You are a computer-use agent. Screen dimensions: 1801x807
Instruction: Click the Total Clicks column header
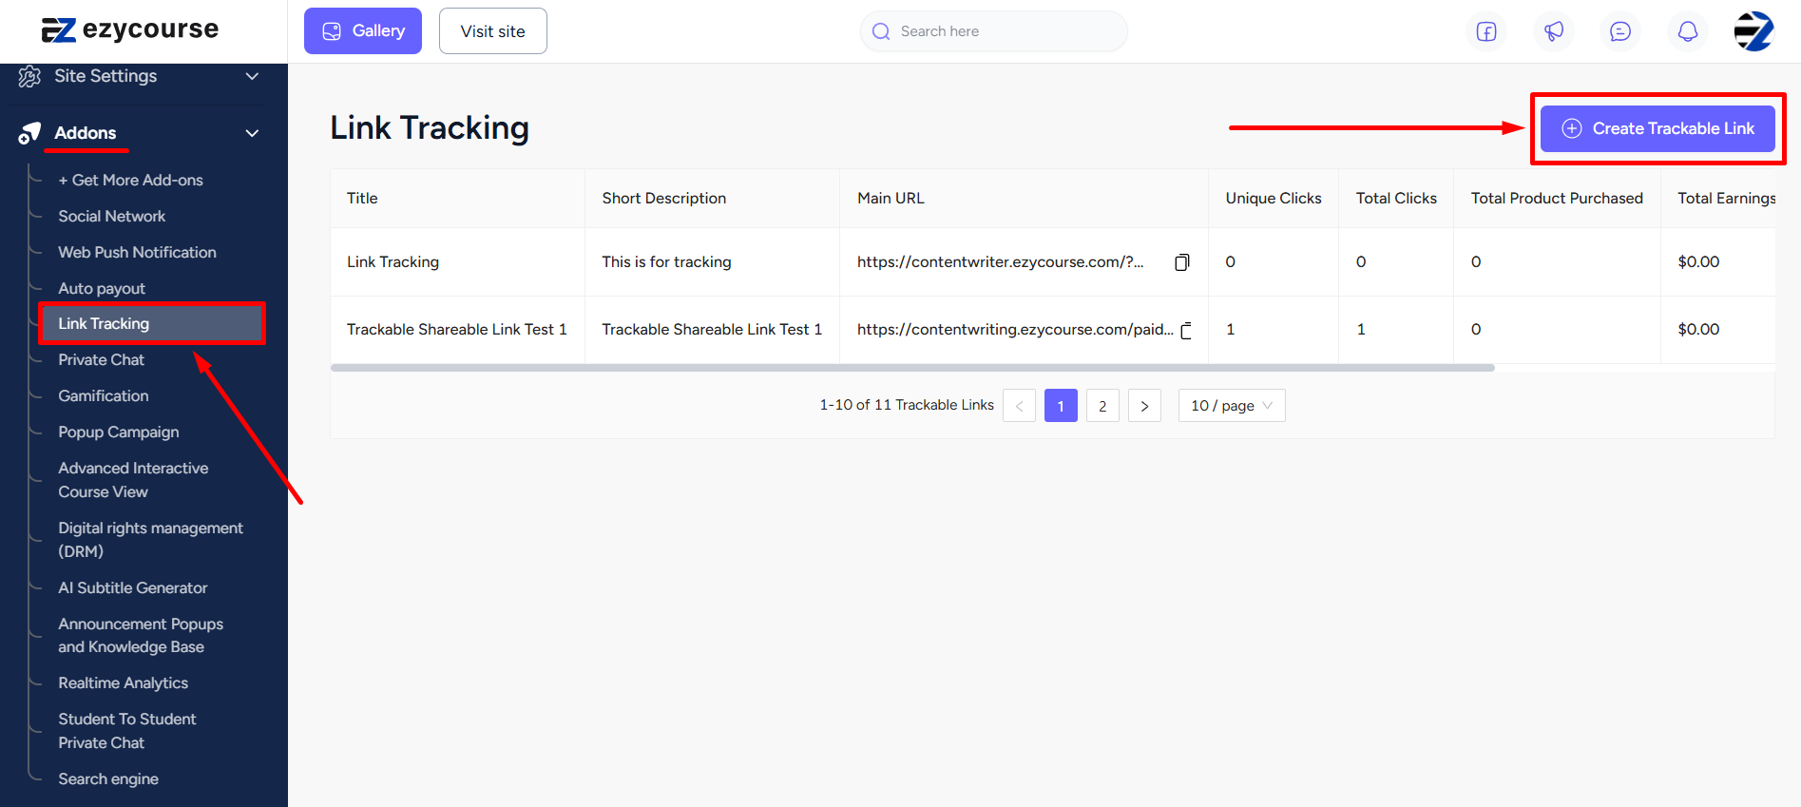click(1396, 199)
